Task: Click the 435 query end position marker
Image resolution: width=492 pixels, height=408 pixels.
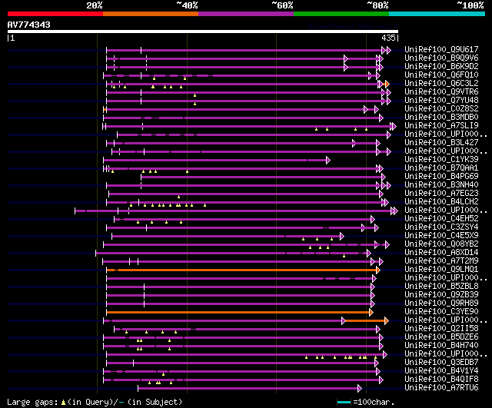Action: pos(390,38)
